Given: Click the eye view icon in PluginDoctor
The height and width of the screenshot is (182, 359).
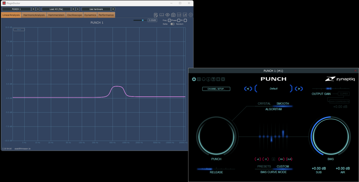Looking at the screenshot, I should tap(167, 15).
